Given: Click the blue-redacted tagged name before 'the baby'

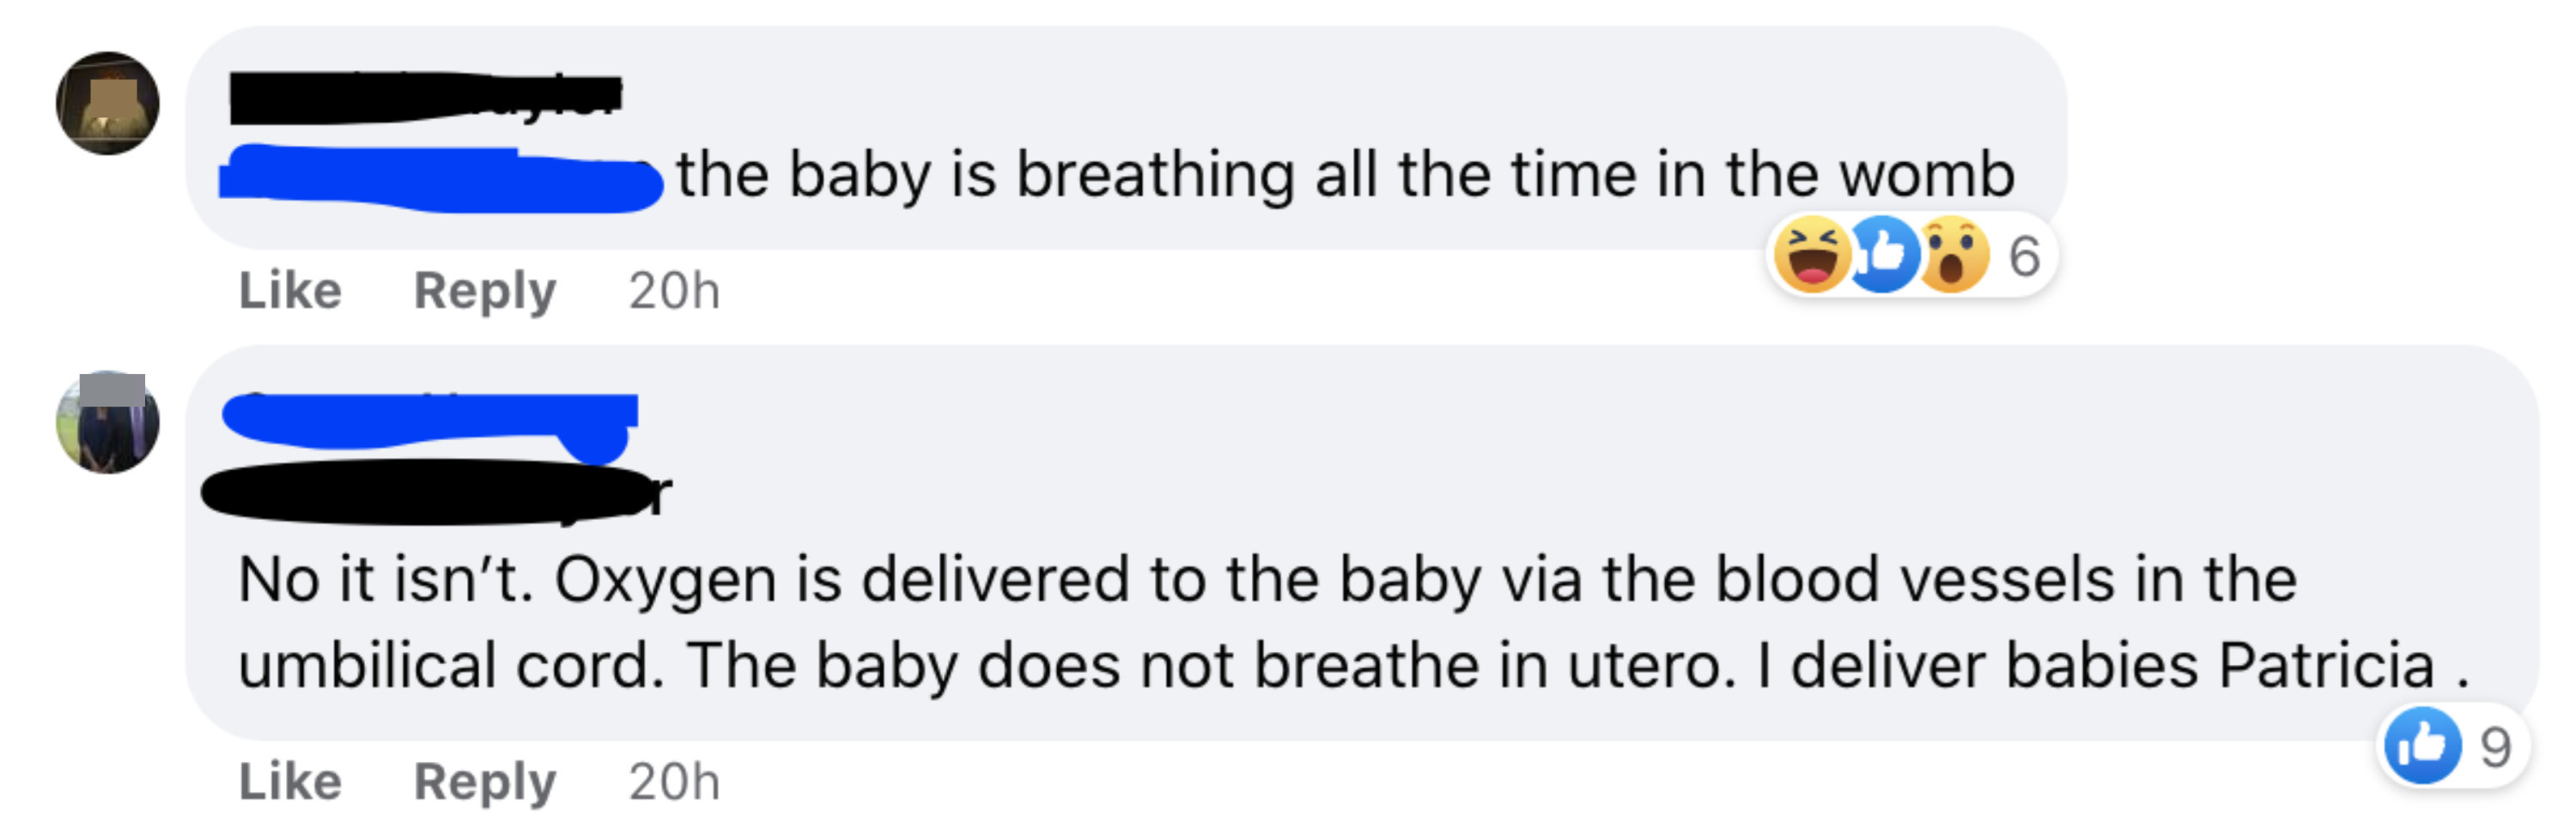Looking at the screenshot, I should pyautogui.click(x=441, y=178).
